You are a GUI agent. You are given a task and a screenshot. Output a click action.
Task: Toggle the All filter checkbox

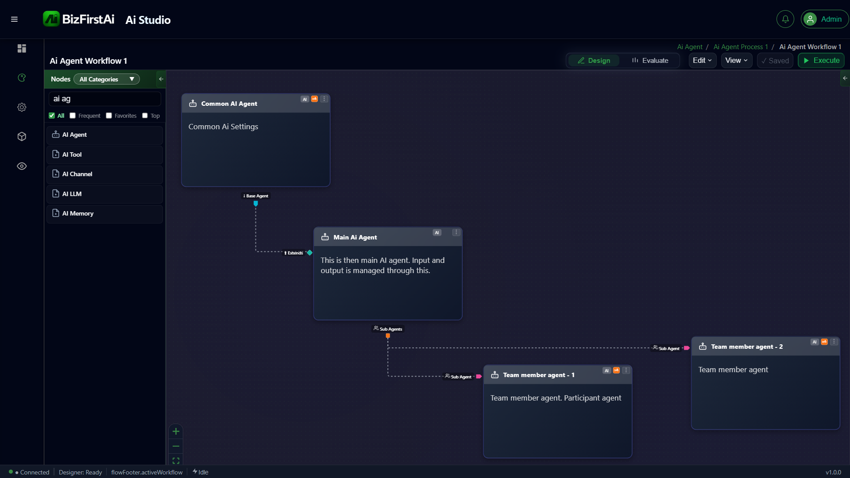[x=52, y=116]
